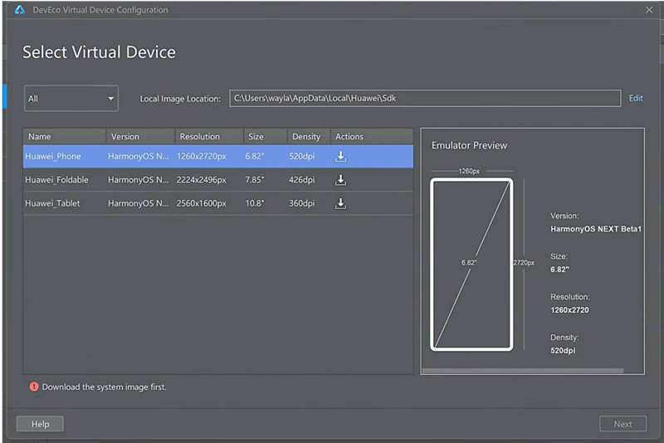Click the horizontal scrollbar under the Emulator Preview
The width and height of the screenshot is (664, 443).
pos(523,371)
